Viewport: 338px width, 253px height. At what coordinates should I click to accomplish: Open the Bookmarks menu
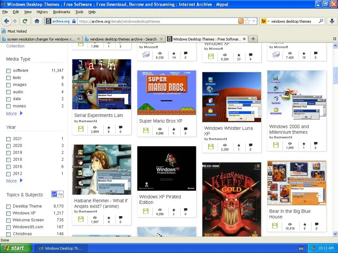tap(62, 12)
